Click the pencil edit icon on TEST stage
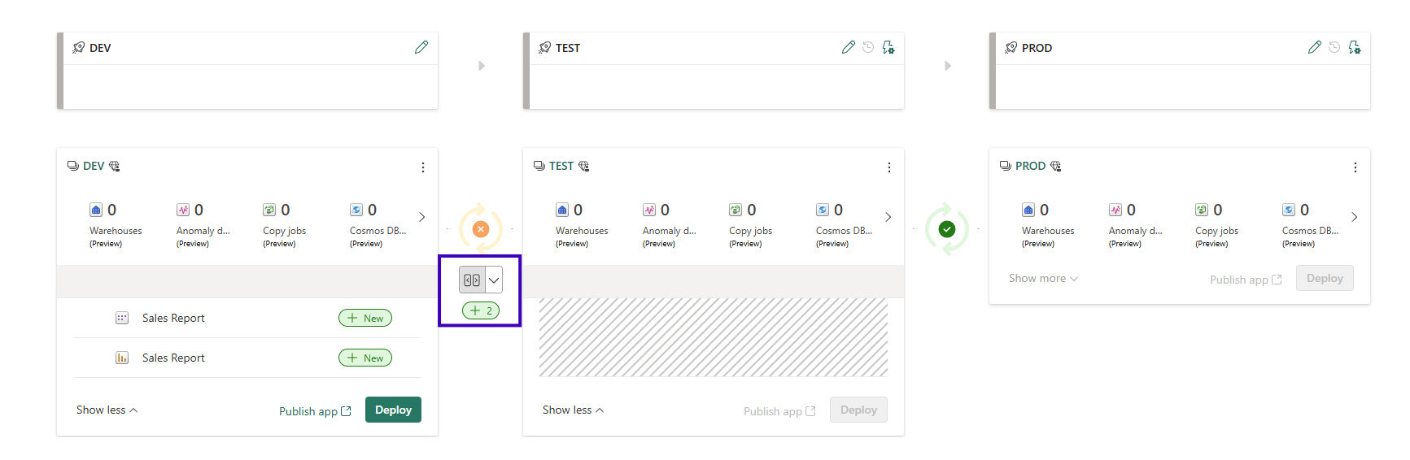This screenshot has height=460, width=1410. tap(849, 47)
